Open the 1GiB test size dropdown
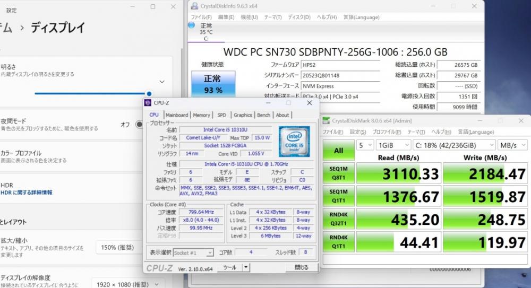 (x=393, y=145)
